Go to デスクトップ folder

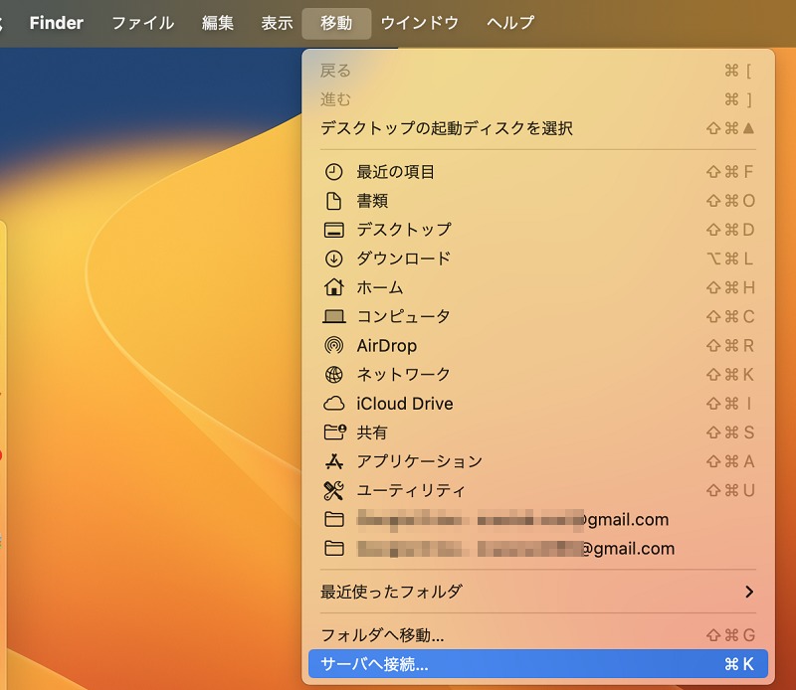(x=538, y=230)
